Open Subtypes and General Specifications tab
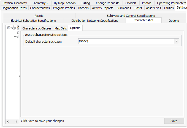187x128 pixels. tap(131, 16)
